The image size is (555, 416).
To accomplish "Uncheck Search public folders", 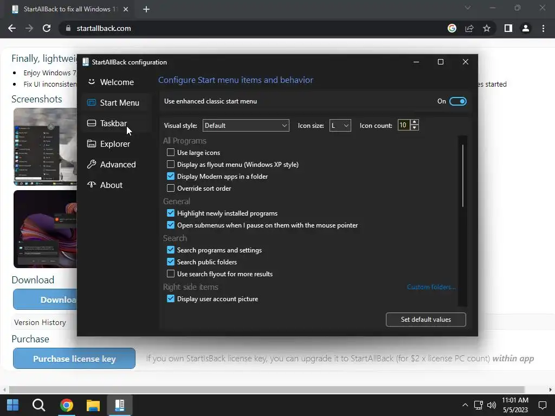I will click(x=171, y=262).
